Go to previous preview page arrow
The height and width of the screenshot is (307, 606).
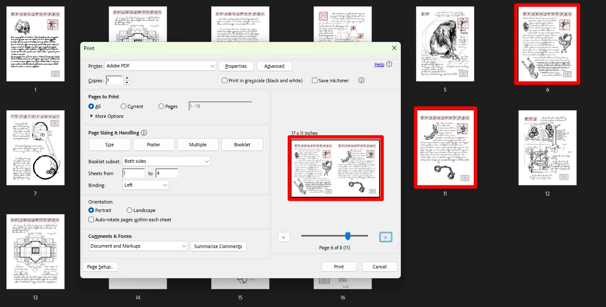pos(284,237)
